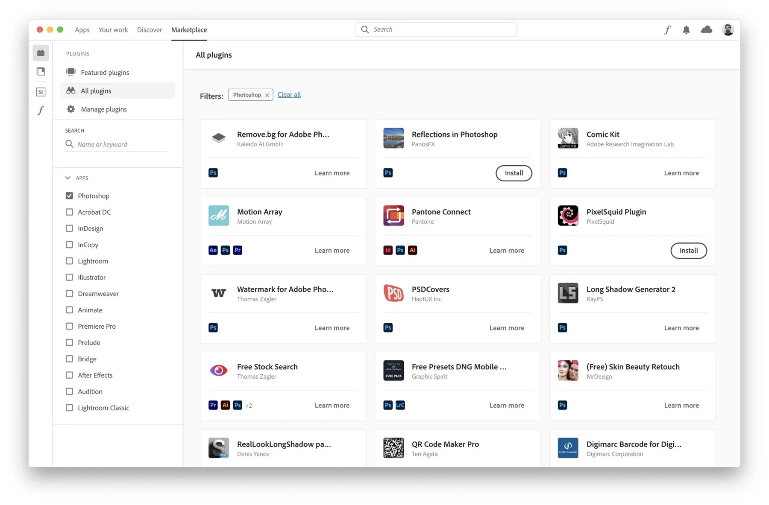The image size is (769, 505).
Task: Open the fonts icon in top bar
Action: (x=667, y=29)
